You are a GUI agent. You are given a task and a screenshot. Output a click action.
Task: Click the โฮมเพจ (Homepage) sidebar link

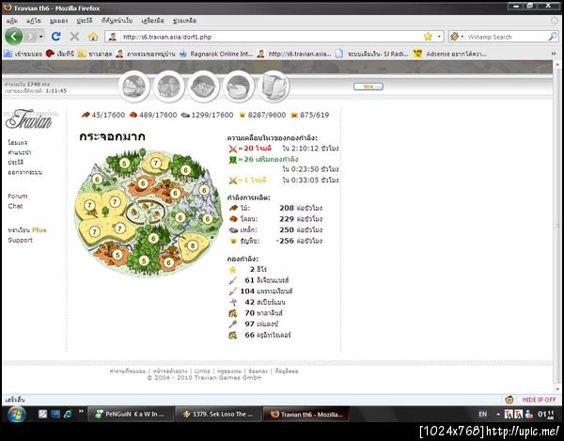[x=18, y=142]
